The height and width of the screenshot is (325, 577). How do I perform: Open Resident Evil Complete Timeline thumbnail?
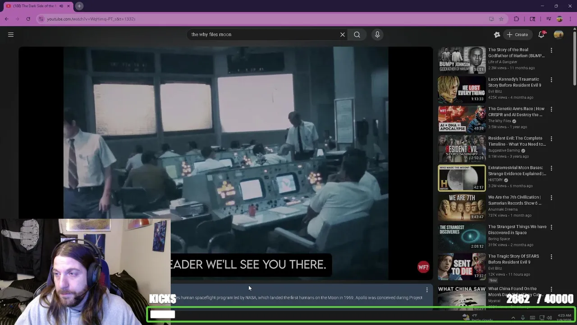tap(462, 149)
